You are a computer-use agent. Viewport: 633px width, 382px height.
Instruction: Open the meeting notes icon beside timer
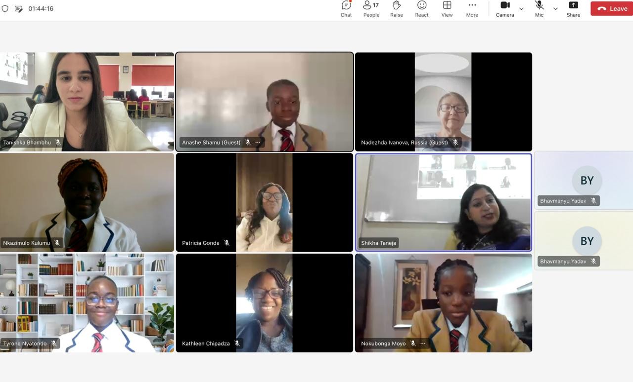[x=19, y=9]
